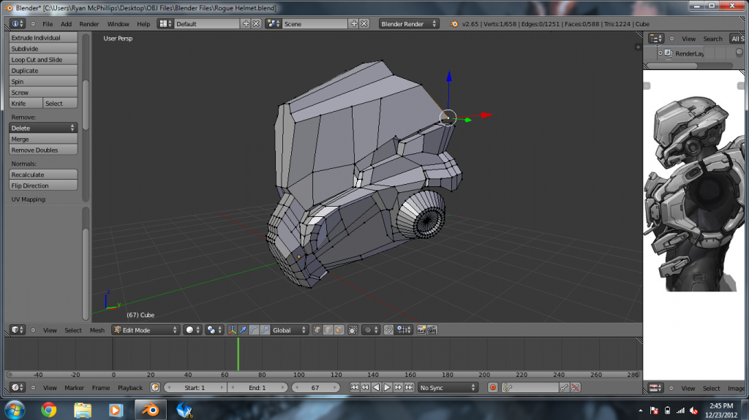Open the Image editor type selector icon
Viewport: 749px width, 420px height.
pos(655,388)
